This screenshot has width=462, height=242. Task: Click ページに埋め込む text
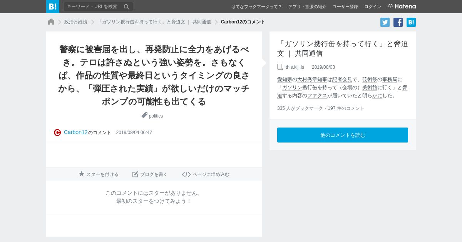point(211,174)
